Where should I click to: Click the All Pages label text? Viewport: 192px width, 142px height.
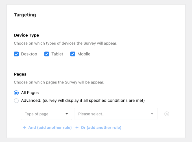coord(30,93)
